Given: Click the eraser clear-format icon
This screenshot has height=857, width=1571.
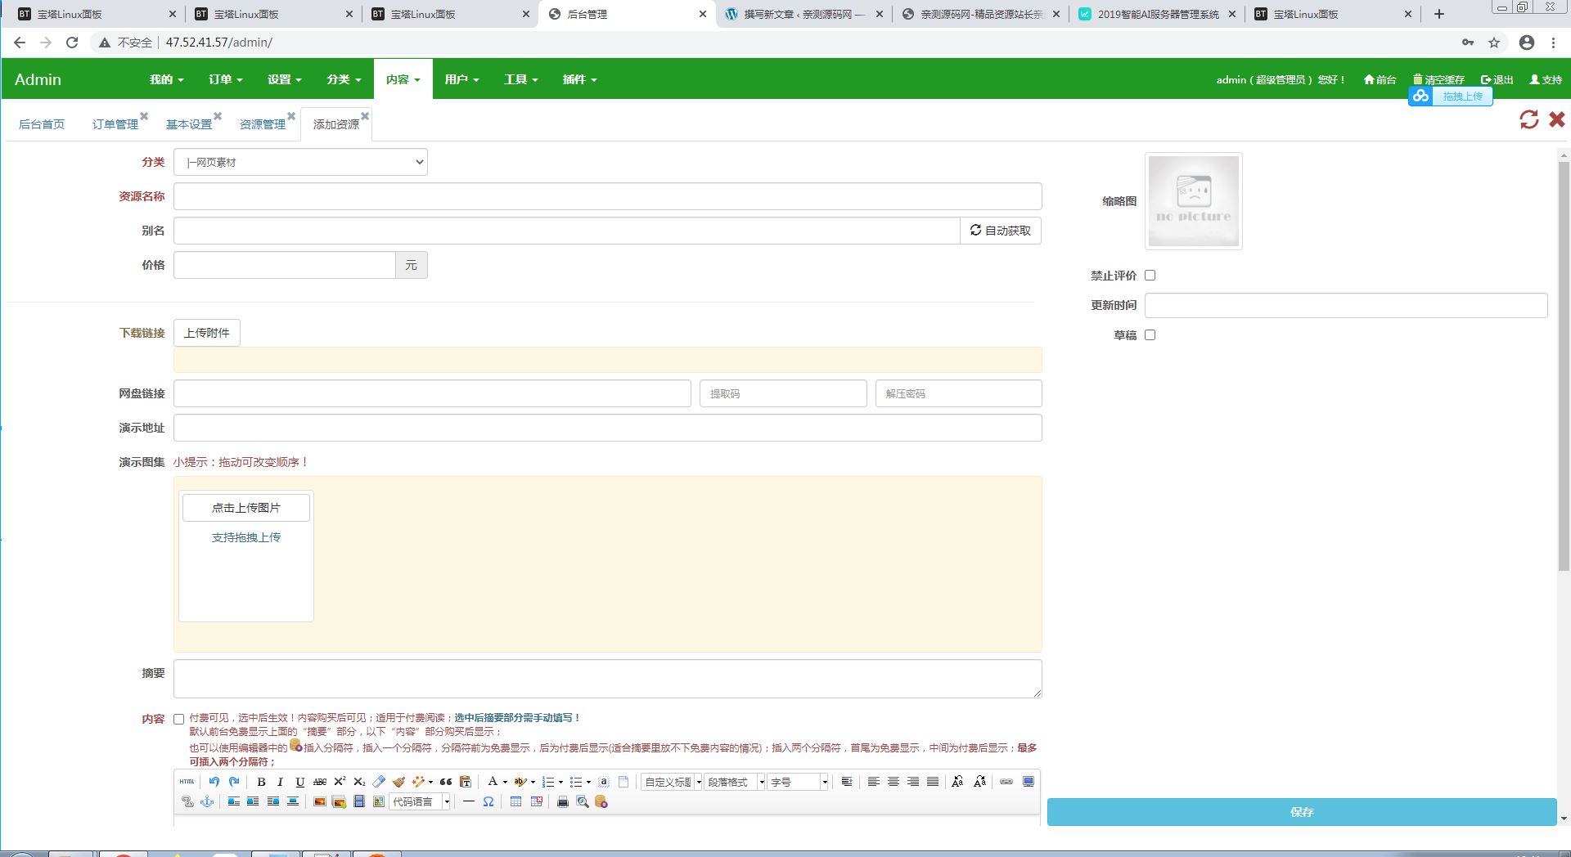Looking at the screenshot, I should pyautogui.click(x=379, y=782).
